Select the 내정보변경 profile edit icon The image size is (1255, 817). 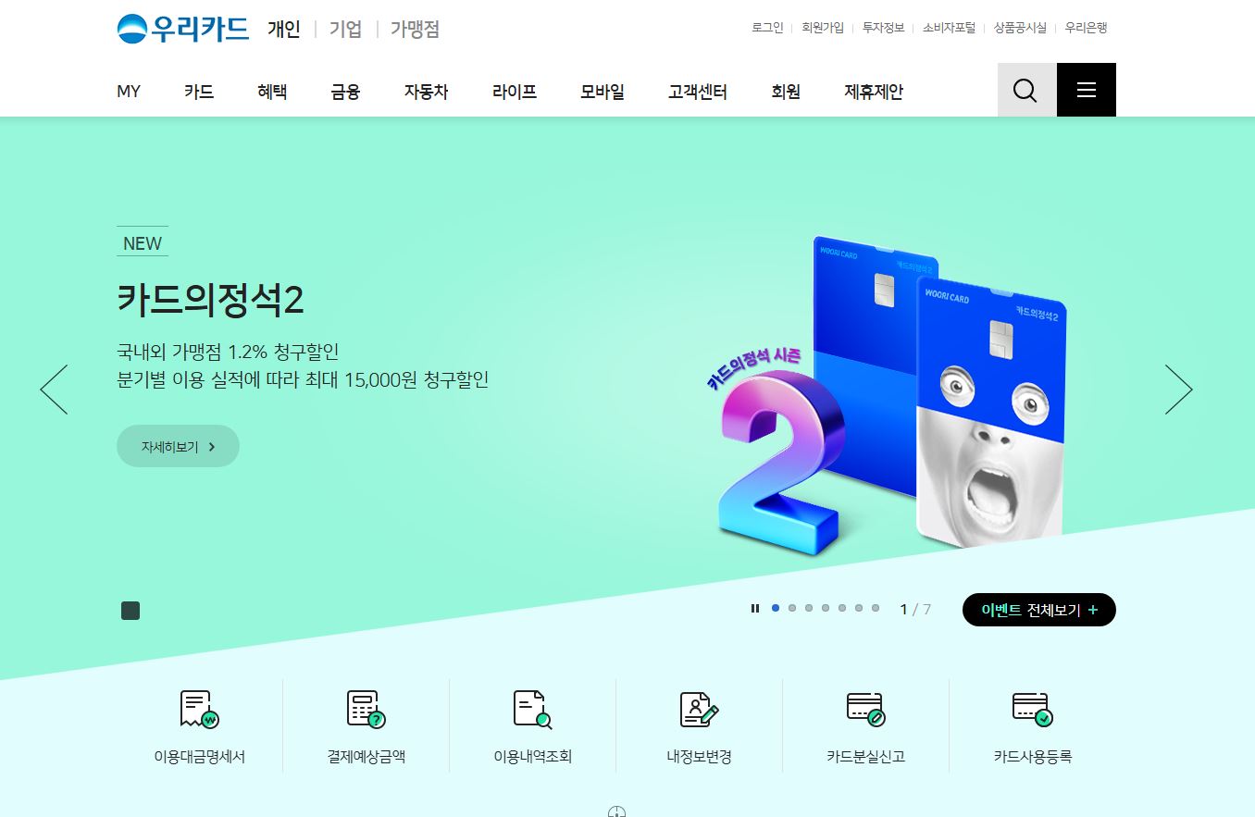(699, 710)
